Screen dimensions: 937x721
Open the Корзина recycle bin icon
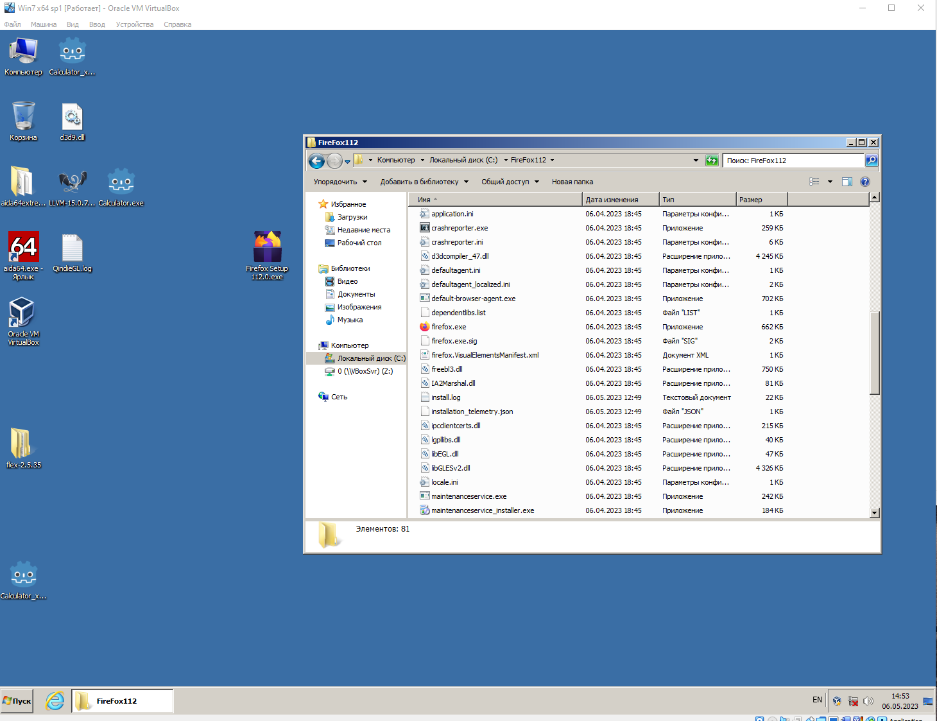click(23, 121)
